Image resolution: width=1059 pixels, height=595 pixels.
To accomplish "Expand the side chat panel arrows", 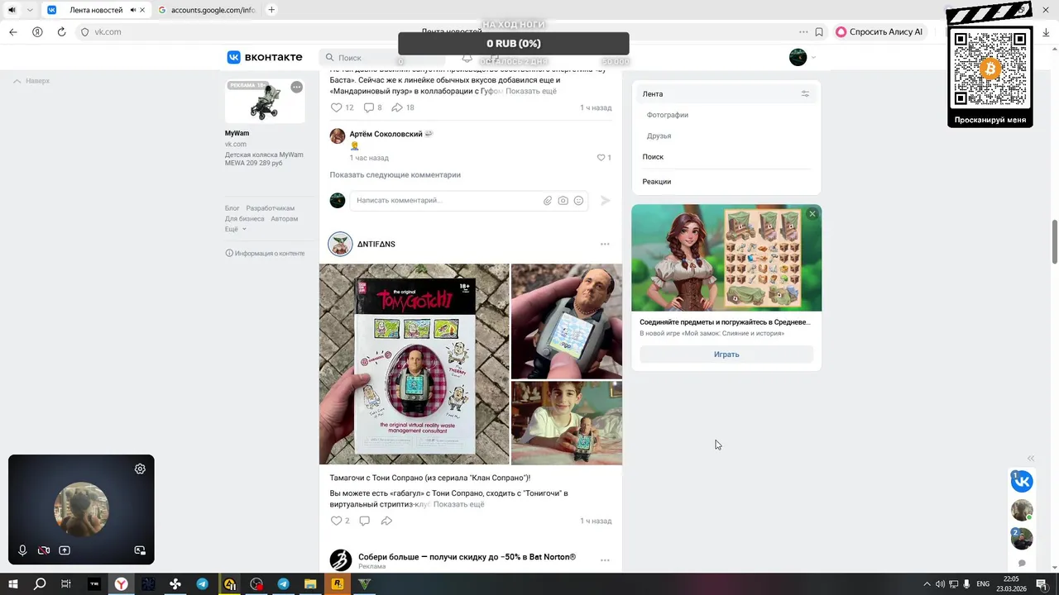I will pyautogui.click(x=1031, y=459).
